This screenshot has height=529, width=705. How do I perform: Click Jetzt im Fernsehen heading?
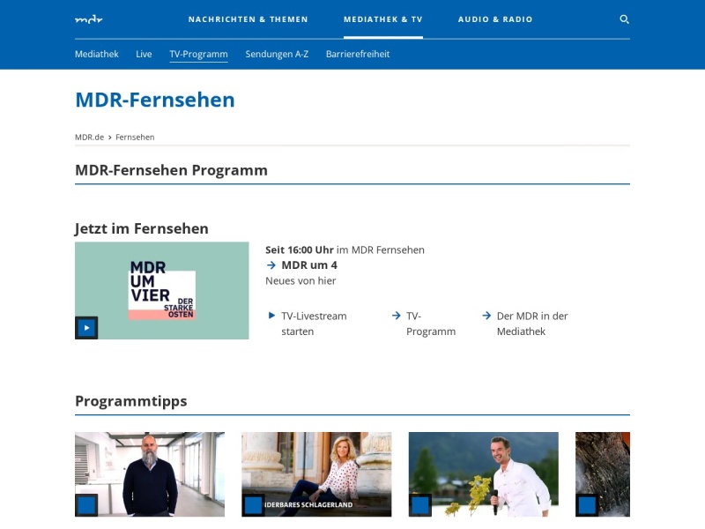click(142, 228)
